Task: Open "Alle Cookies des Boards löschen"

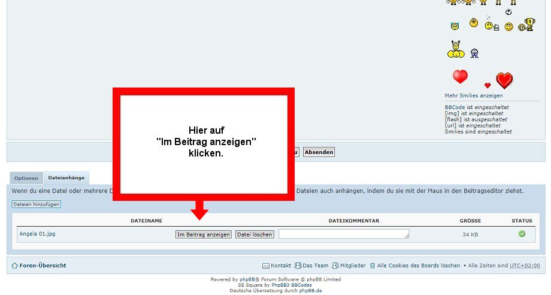Action: (x=419, y=266)
